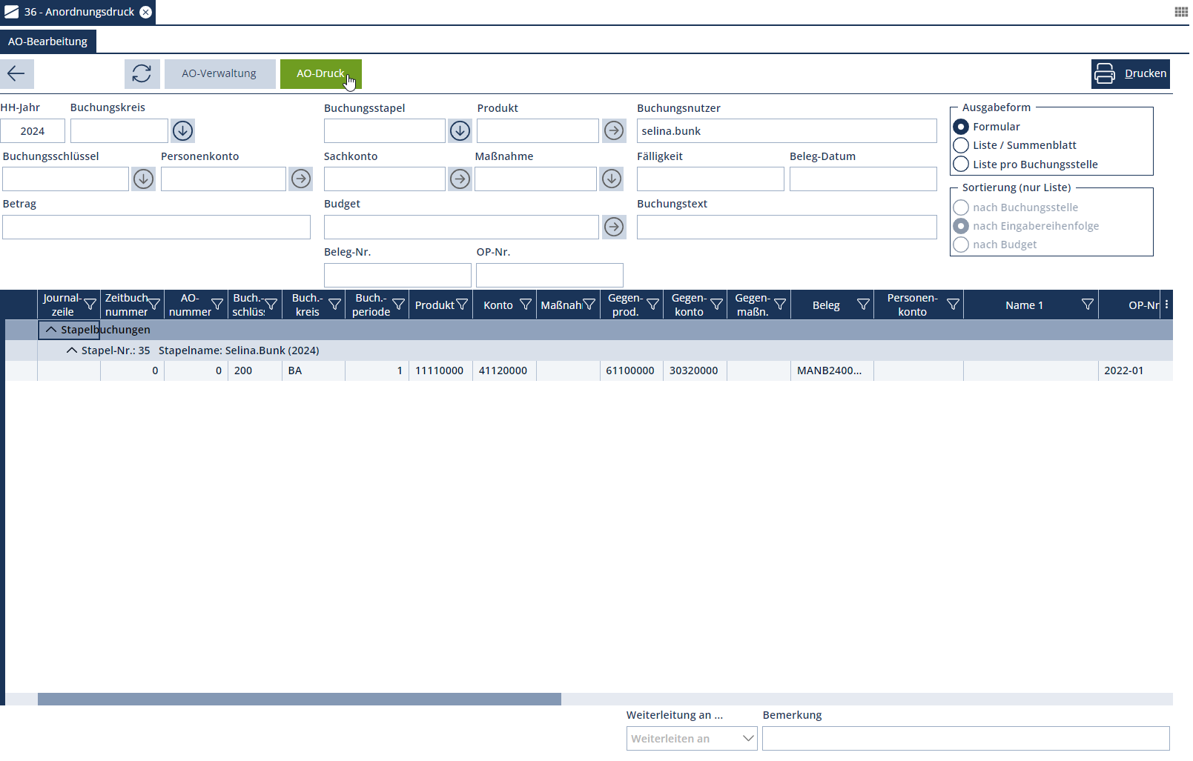Click the filter icon on Beleg column
The image size is (1193, 761).
click(x=863, y=305)
